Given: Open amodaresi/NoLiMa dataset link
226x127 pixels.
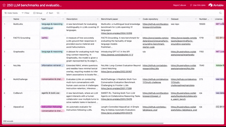Looking at the screenshot, I should [x=183, y=67].
